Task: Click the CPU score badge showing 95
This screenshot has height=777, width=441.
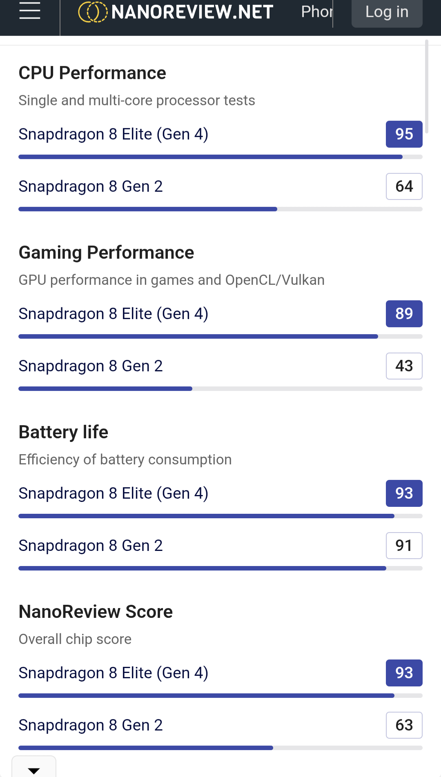Action: click(x=404, y=134)
